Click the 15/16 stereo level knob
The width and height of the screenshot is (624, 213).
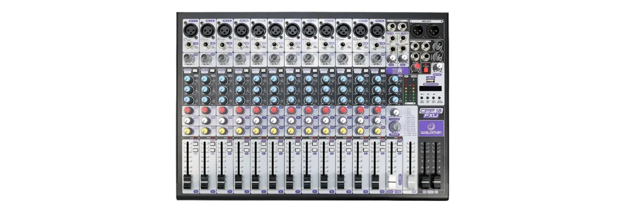pyautogui.click(x=403, y=58)
